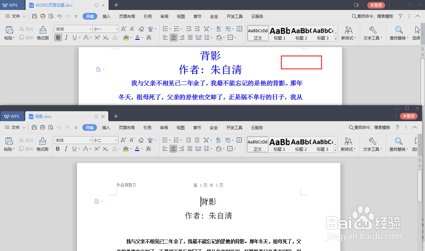Click the Print Preview icon
This screenshot has width=425, height=251.
pos(51,16)
